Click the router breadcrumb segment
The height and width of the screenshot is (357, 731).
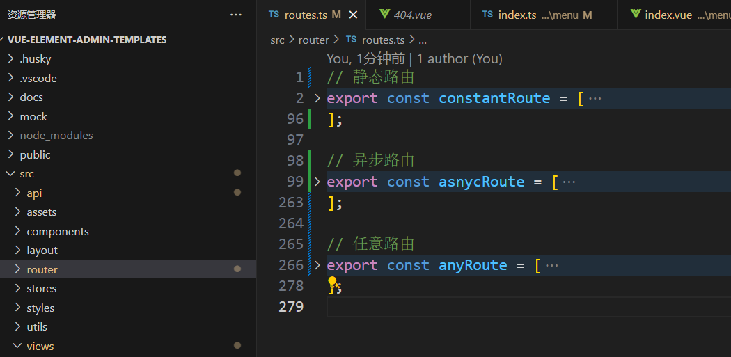[313, 40]
